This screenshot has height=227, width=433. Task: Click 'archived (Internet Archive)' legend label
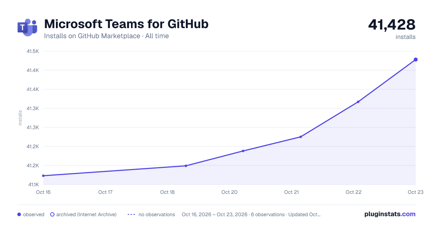(x=86, y=214)
